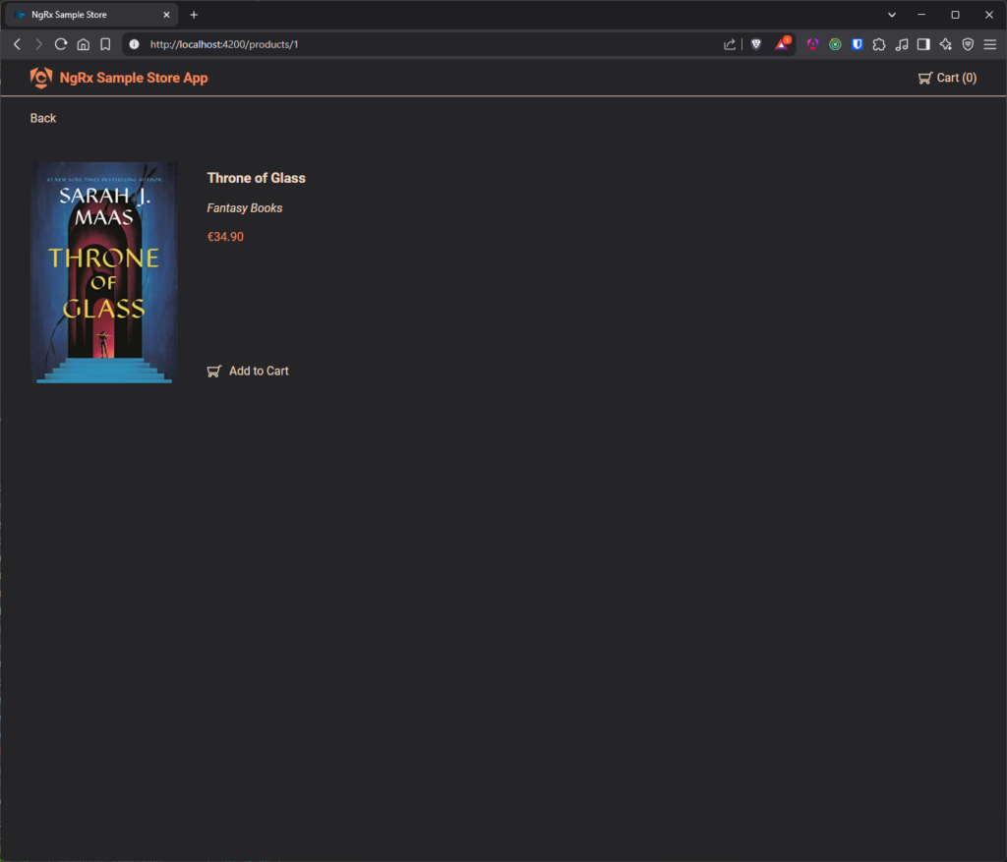
Task: Open the Brave VPN shield icon
Action: 968,44
